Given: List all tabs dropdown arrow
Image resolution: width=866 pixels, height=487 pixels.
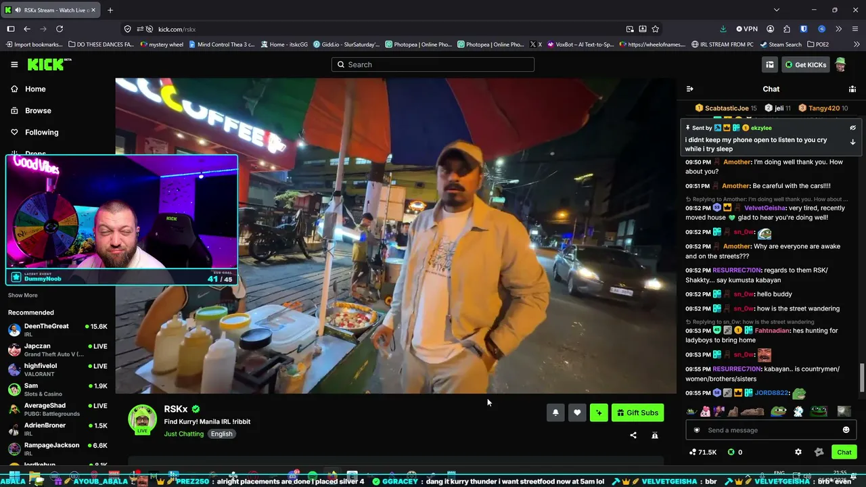Looking at the screenshot, I should pyautogui.click(x=776, y=10).
